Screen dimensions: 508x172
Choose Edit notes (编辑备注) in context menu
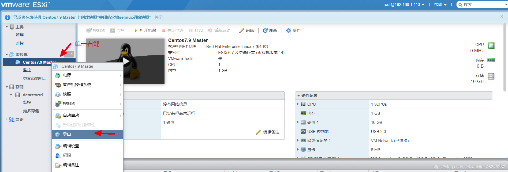tap(87, 165)
